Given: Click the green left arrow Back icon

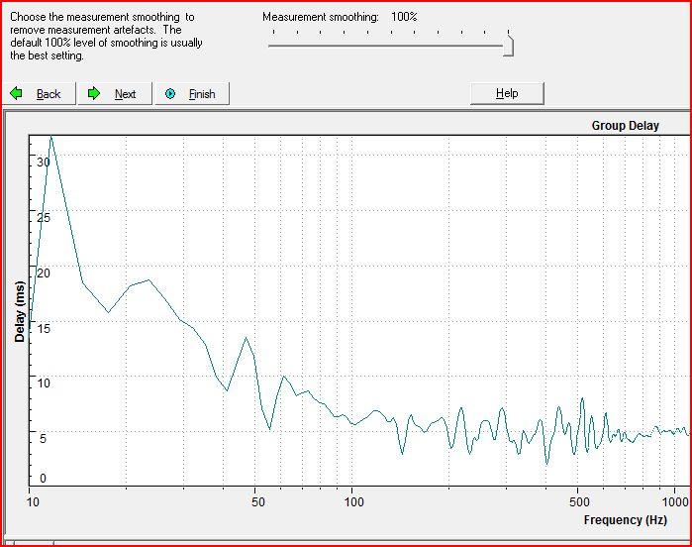Looking at the screenshot, I should coord(16,94).
